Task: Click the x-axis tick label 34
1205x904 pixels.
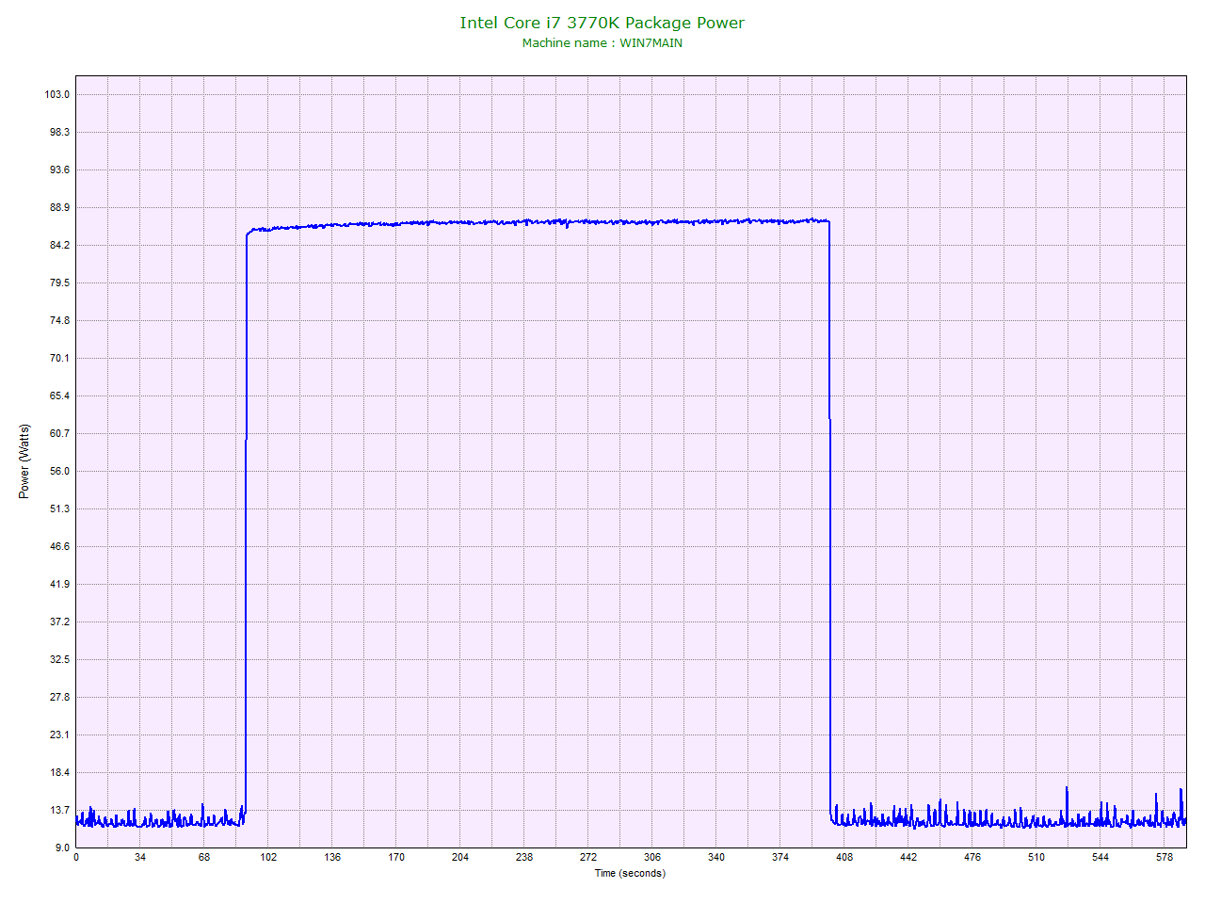Action: [x=140, y=857]
